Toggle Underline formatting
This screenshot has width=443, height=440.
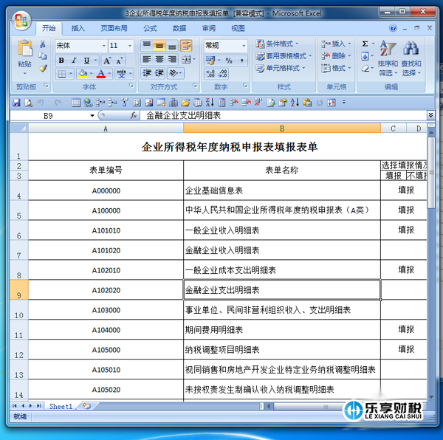[x=86, y=61]
